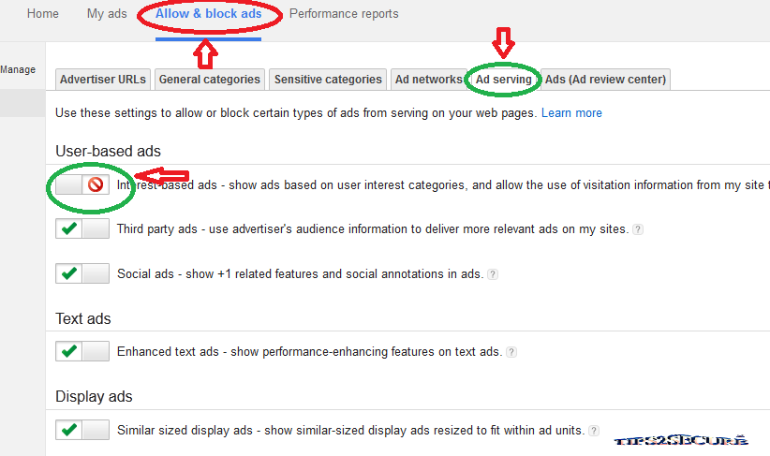Open the Ad networks tab
The image size is (770, 456).
(x=429, y=80)
